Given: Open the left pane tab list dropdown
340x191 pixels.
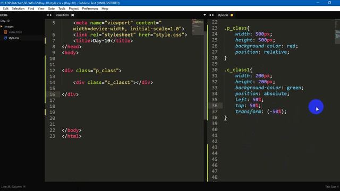Looking at the screenshot, I should (x=205, y=15).
